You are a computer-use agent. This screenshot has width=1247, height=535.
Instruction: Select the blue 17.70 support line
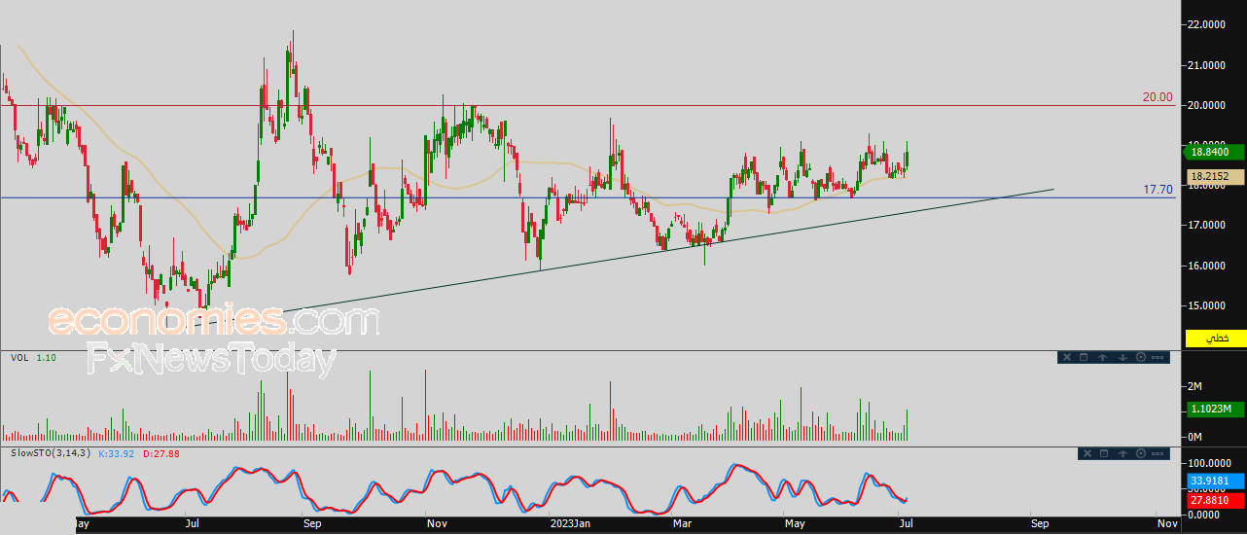(x=486, y=197)
